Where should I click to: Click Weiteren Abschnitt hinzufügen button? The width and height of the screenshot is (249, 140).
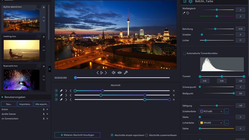point(77,135)
